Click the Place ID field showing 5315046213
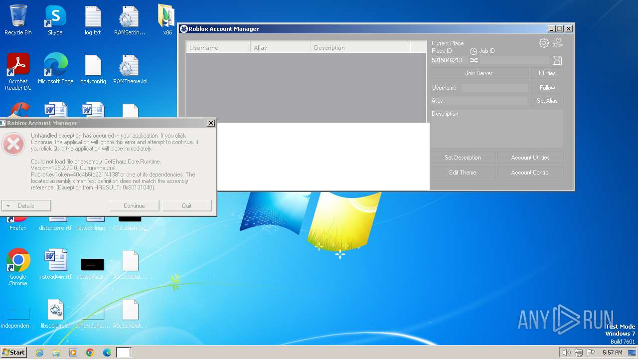Viewport: 638px width, 359px height. [x=449, y=60]
